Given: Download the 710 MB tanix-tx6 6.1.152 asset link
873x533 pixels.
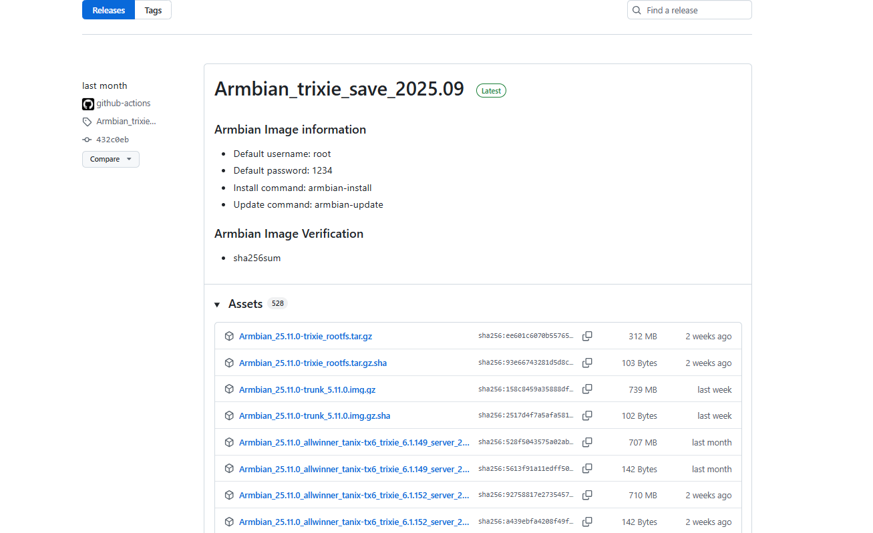Looking at the screenshot, I should (x=354, y=495).
